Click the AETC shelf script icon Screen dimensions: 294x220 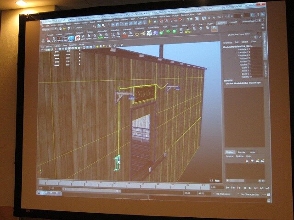188,31
